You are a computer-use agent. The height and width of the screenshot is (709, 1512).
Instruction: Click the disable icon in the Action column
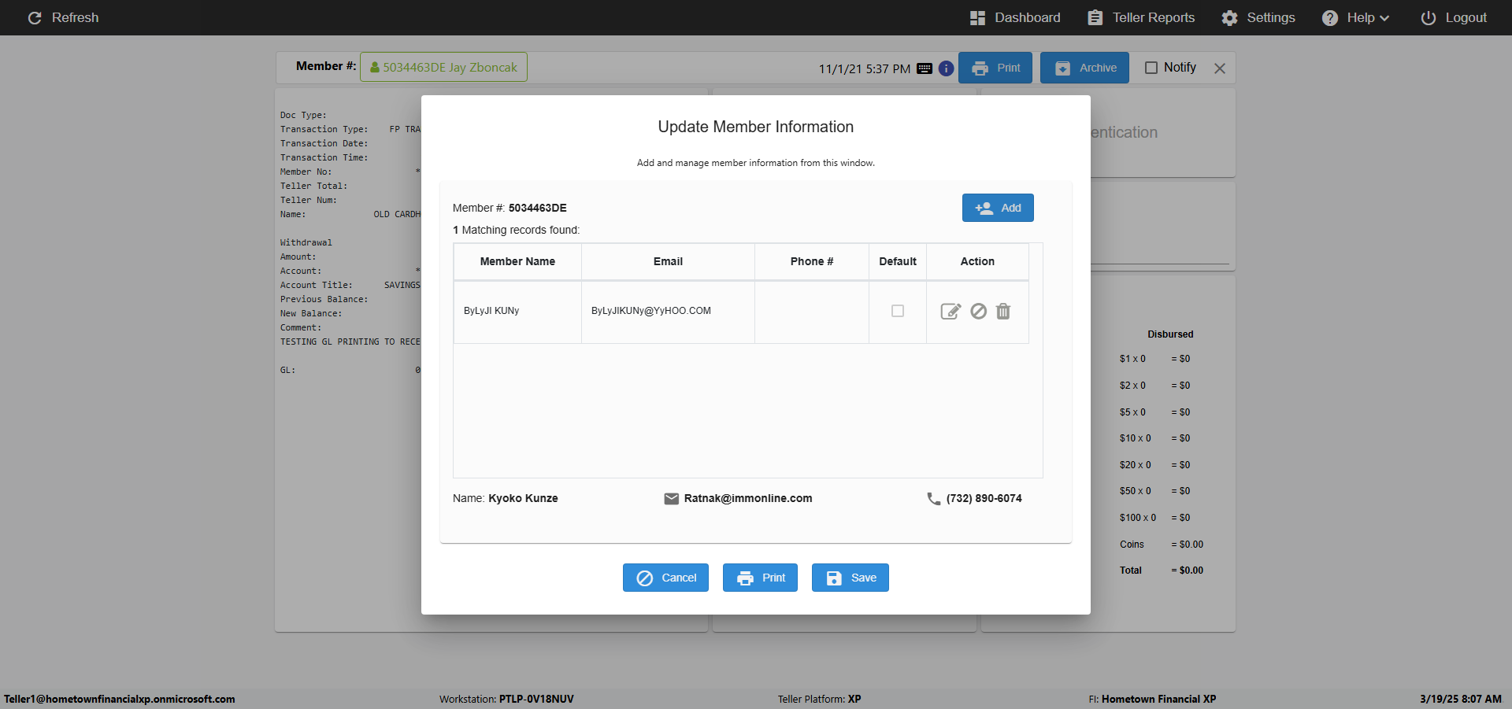tap(978, 312)
